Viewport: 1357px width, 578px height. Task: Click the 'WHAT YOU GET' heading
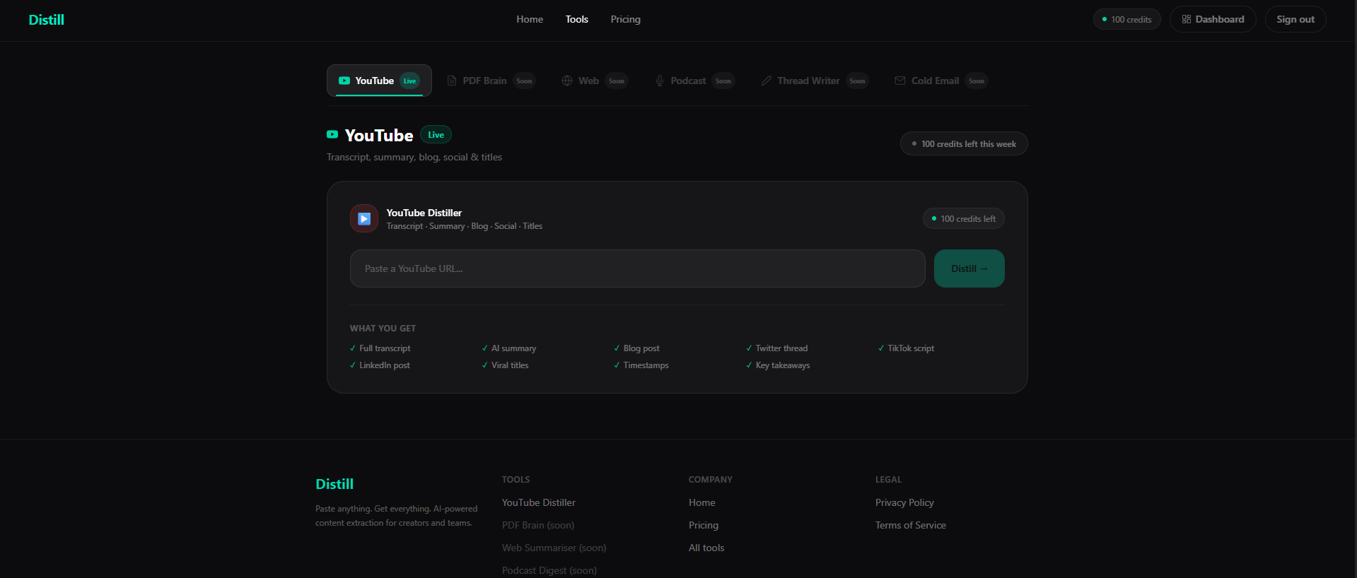383,329
